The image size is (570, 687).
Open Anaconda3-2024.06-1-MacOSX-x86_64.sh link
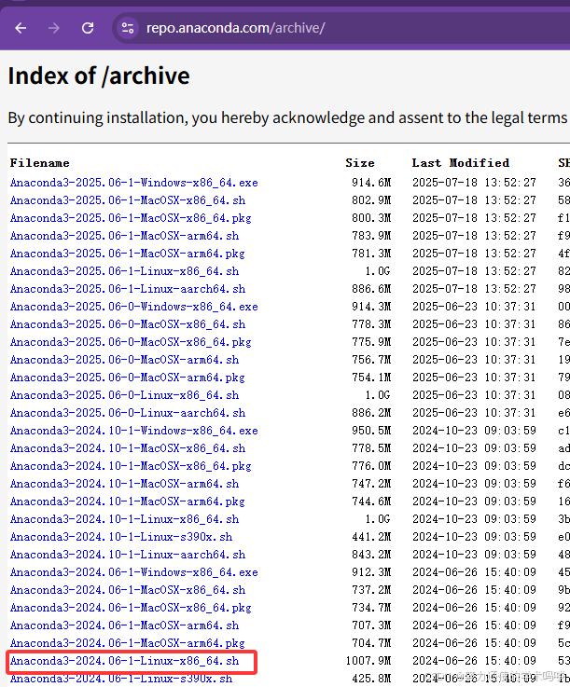[128, 590]
